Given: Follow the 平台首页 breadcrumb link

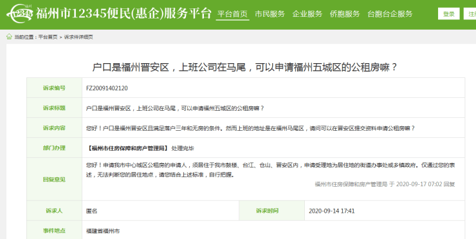Looking at the screenshot, I should (x=48, y=37).
